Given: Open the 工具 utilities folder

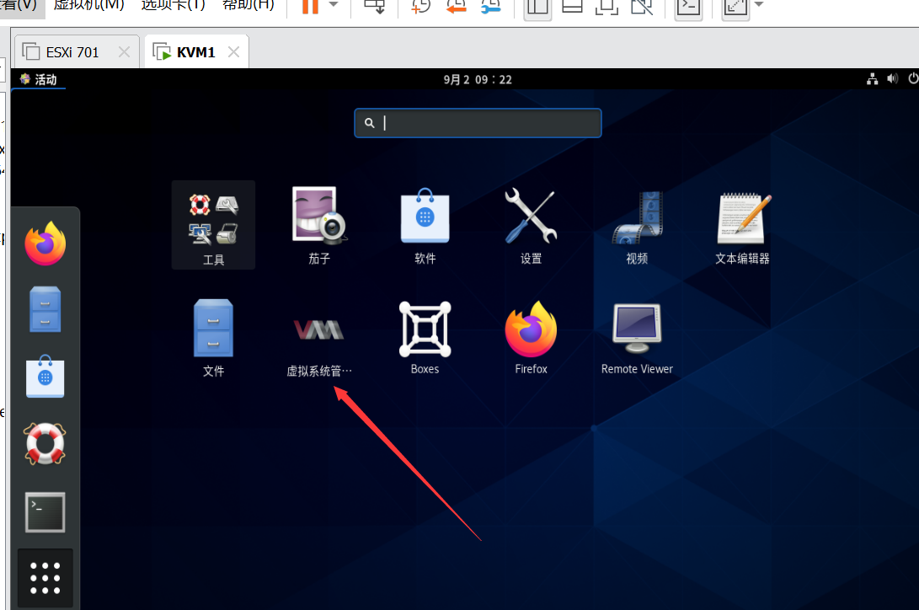Looking at the screenshot, I should pyautogui.click(x=213, y=225).
